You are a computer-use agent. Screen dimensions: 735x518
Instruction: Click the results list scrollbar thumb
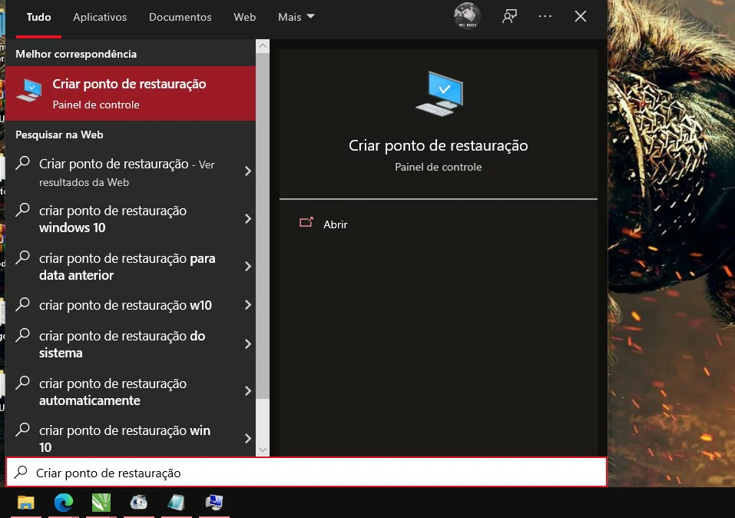coord(263,225)
